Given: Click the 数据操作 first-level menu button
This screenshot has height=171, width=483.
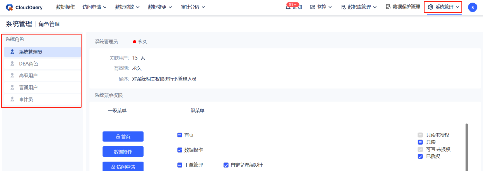Looking at the screenshot, I should 123,152.
